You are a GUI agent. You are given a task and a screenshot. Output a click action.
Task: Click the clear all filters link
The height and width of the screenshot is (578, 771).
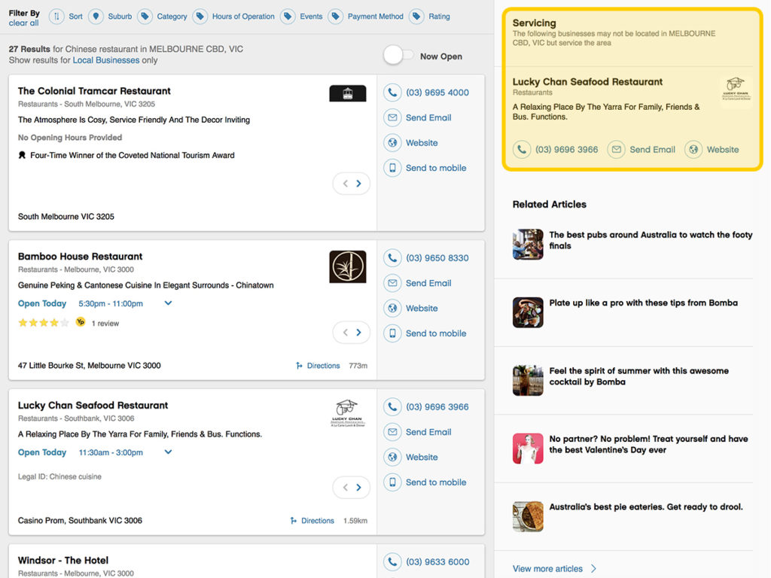click(23, 23)
